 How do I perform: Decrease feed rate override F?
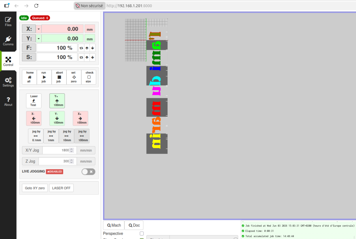(x=93, y=48)
